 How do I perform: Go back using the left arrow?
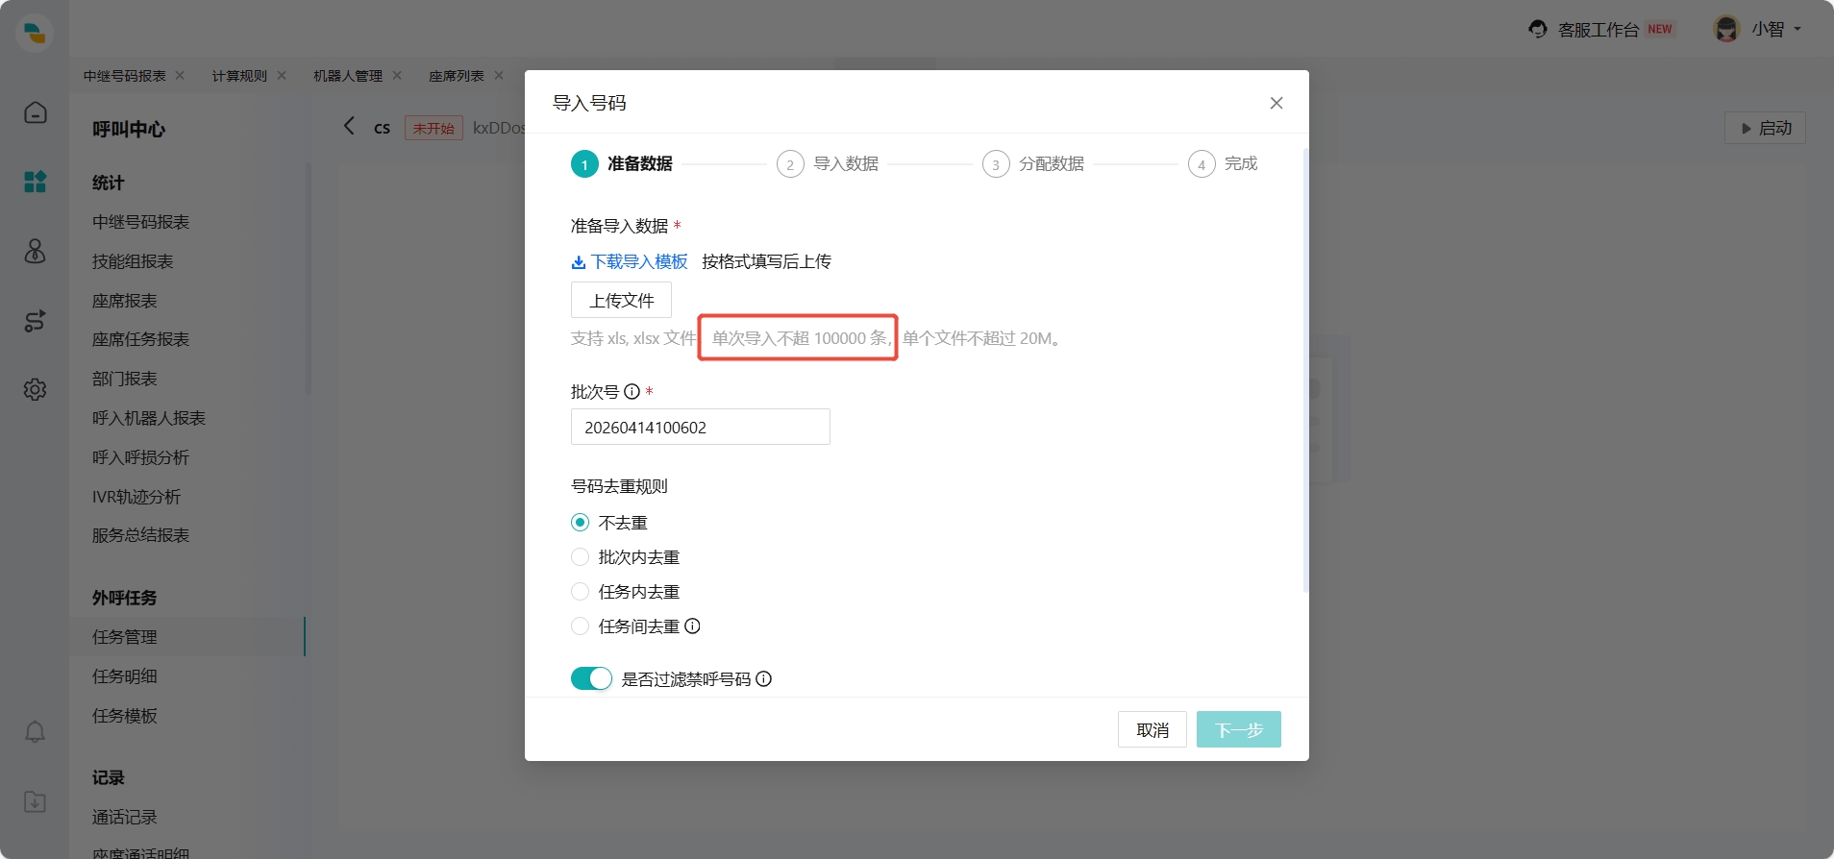349,126
